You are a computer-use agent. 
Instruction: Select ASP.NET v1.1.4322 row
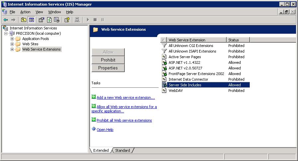(205, 62)
